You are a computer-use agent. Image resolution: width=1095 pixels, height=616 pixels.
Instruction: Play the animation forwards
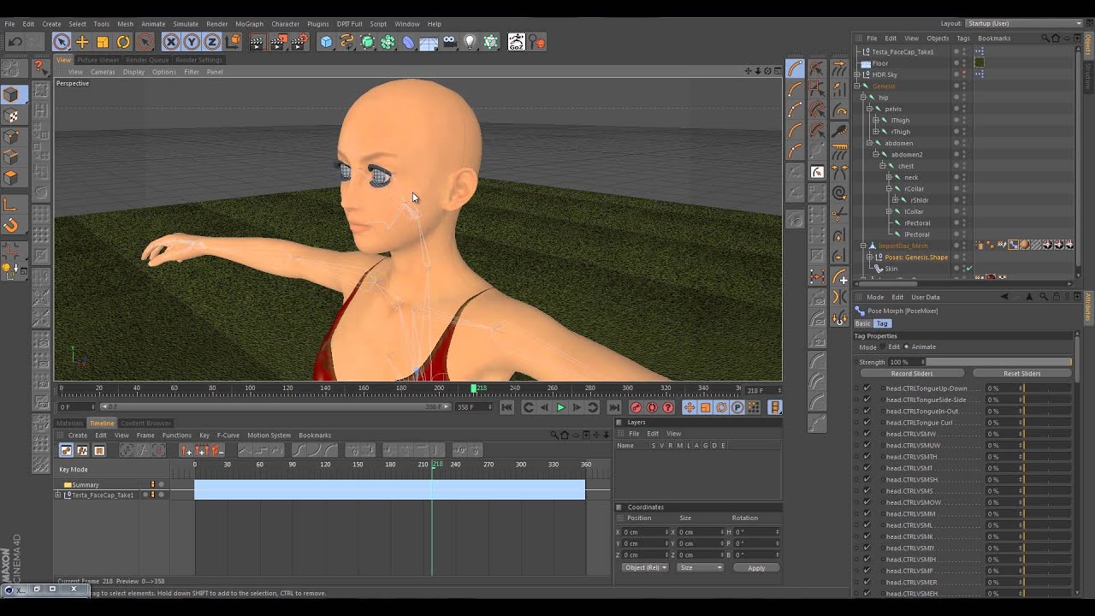(560, 408)
